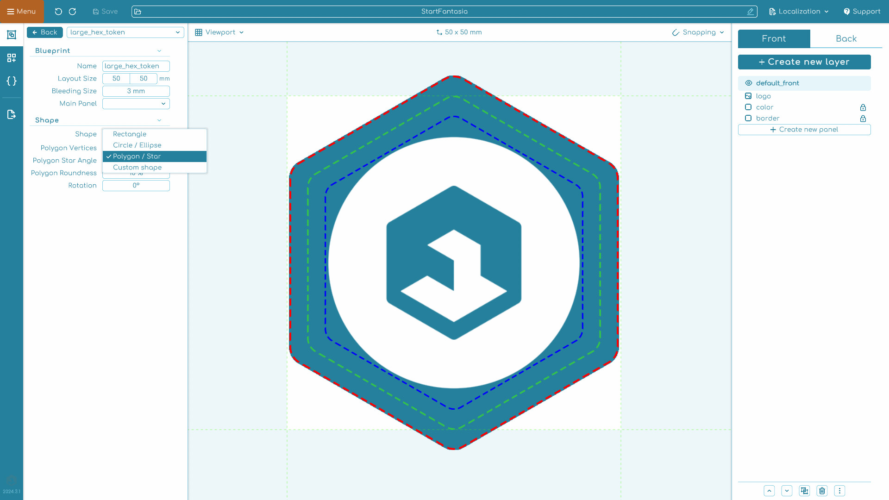Click the redo arrow icon
889x500 pixels.
73,12
